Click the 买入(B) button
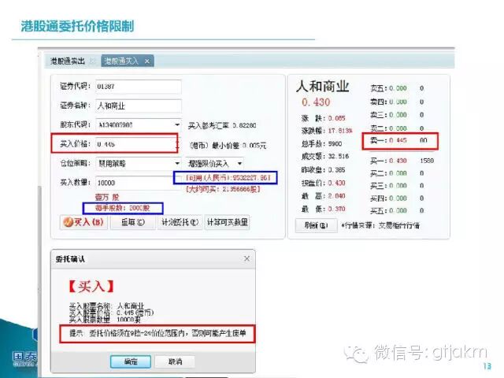The width and height of the screenshot is (504, 378). tap(84, 222)
